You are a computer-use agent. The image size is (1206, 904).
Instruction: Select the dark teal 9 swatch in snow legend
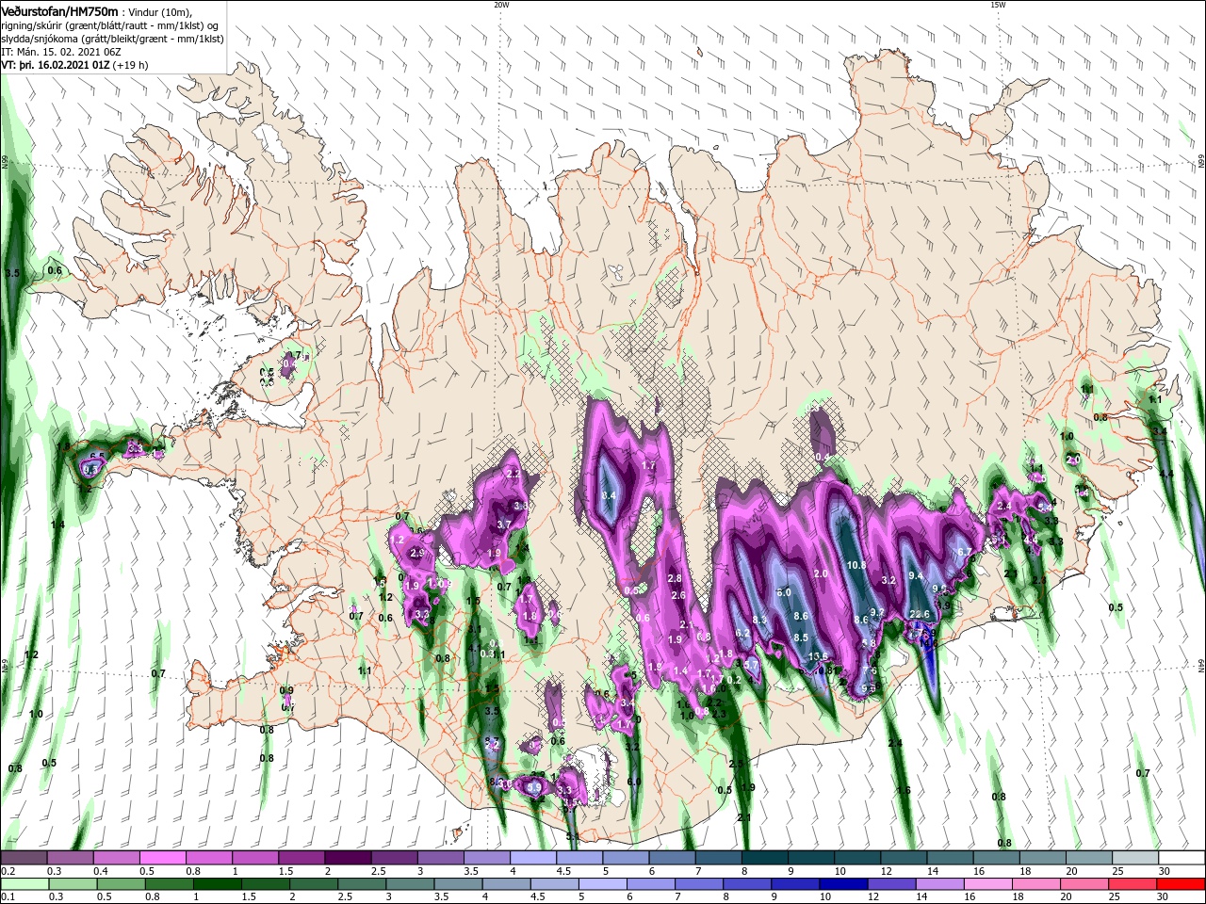[x=811, y=858]
